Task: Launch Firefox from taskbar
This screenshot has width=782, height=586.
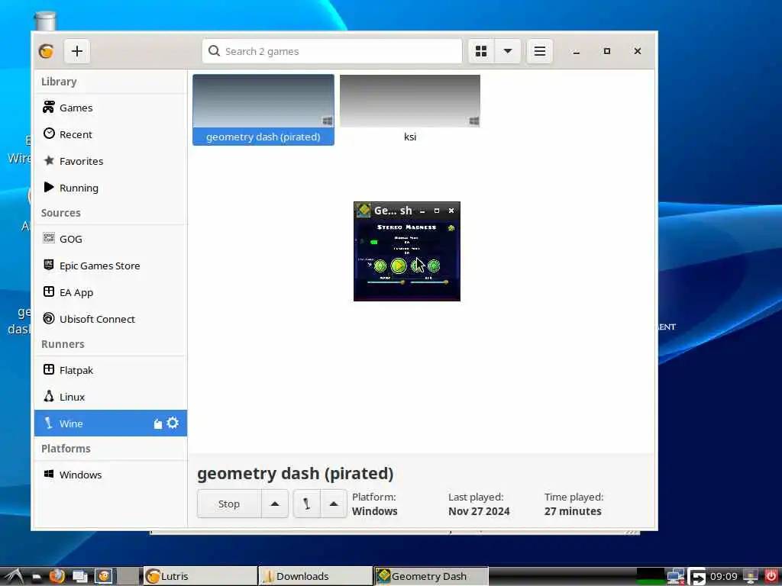Action: click(x=57, y=576)
